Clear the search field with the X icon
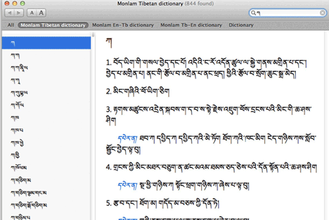The image size is (329, 220). [x=323, y=13]
